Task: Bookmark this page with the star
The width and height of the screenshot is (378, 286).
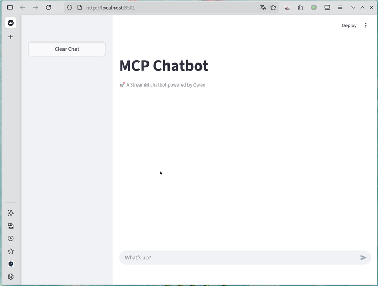Action: pyautogui.click(x=273, y=8)
